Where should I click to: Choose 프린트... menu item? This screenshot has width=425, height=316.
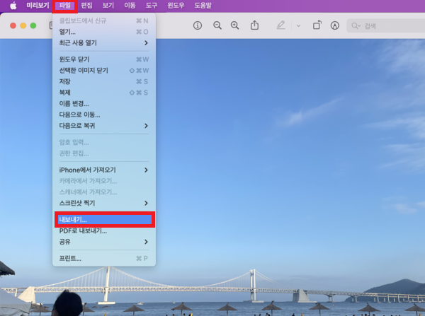pos(104,258)
